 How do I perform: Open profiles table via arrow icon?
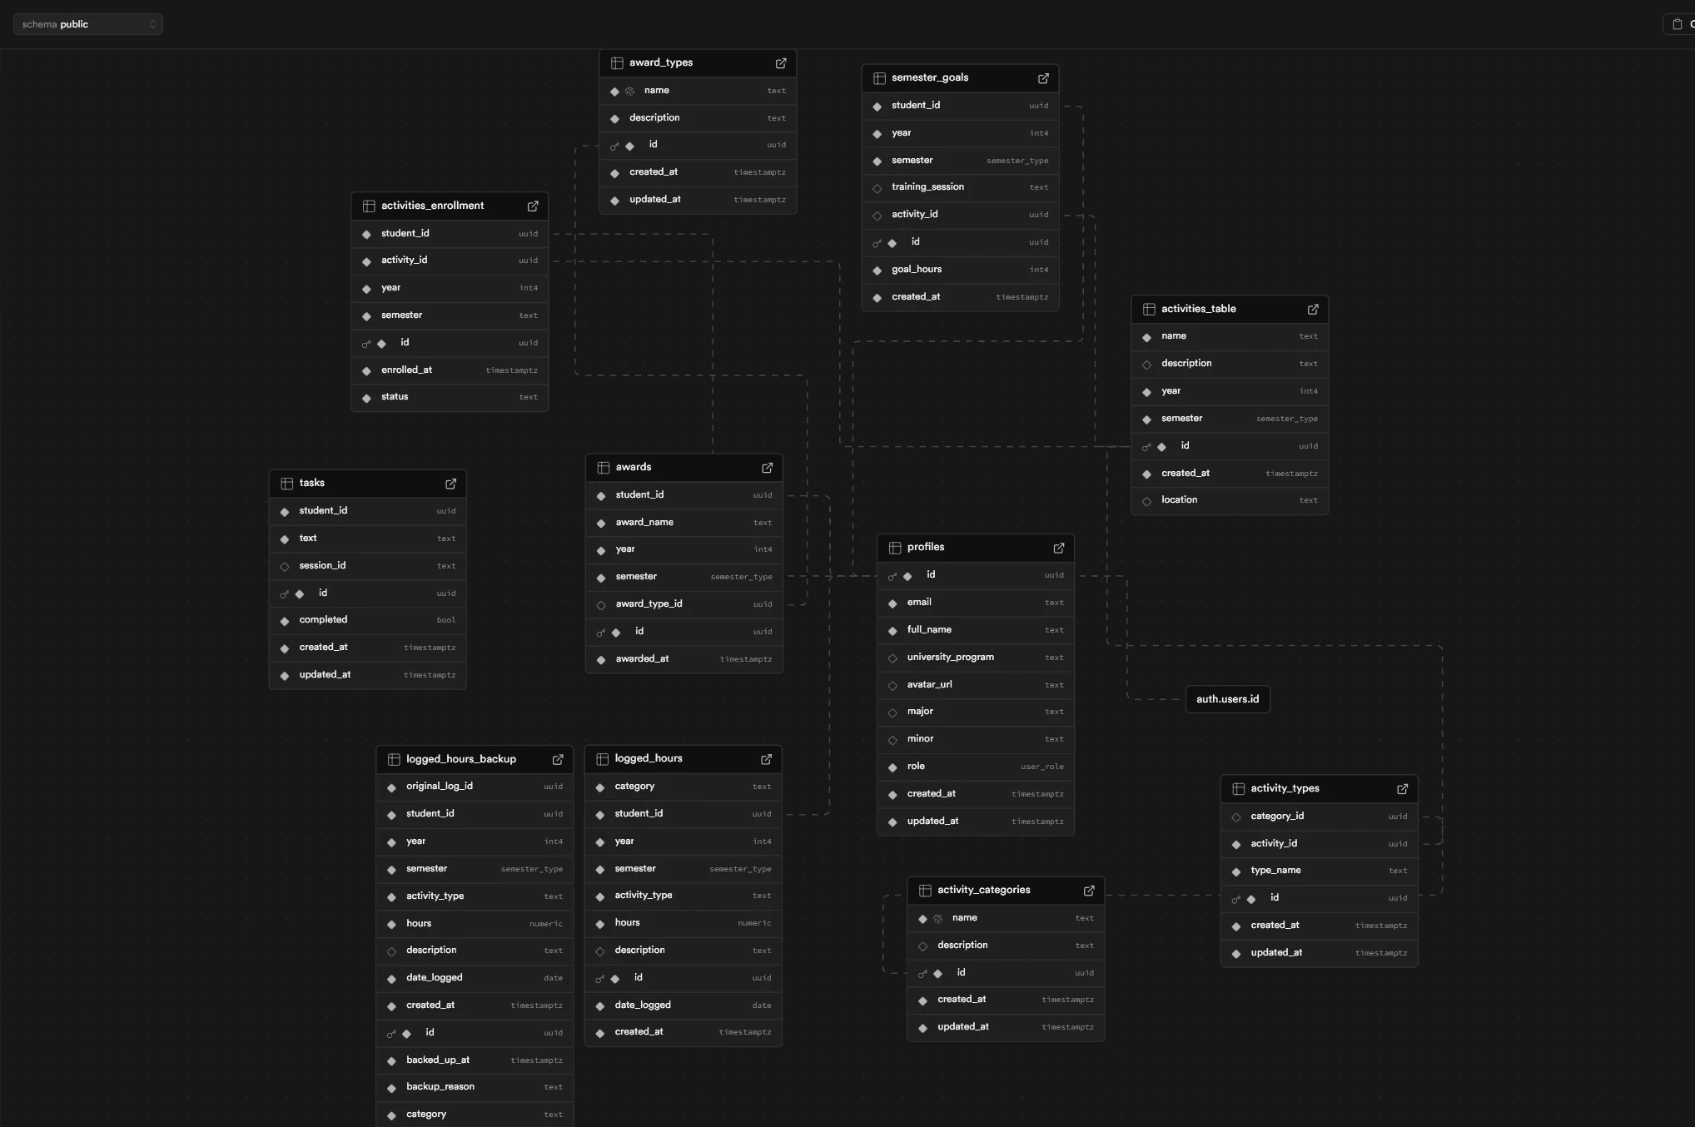pyautogui.click(x=1058, y=548)
